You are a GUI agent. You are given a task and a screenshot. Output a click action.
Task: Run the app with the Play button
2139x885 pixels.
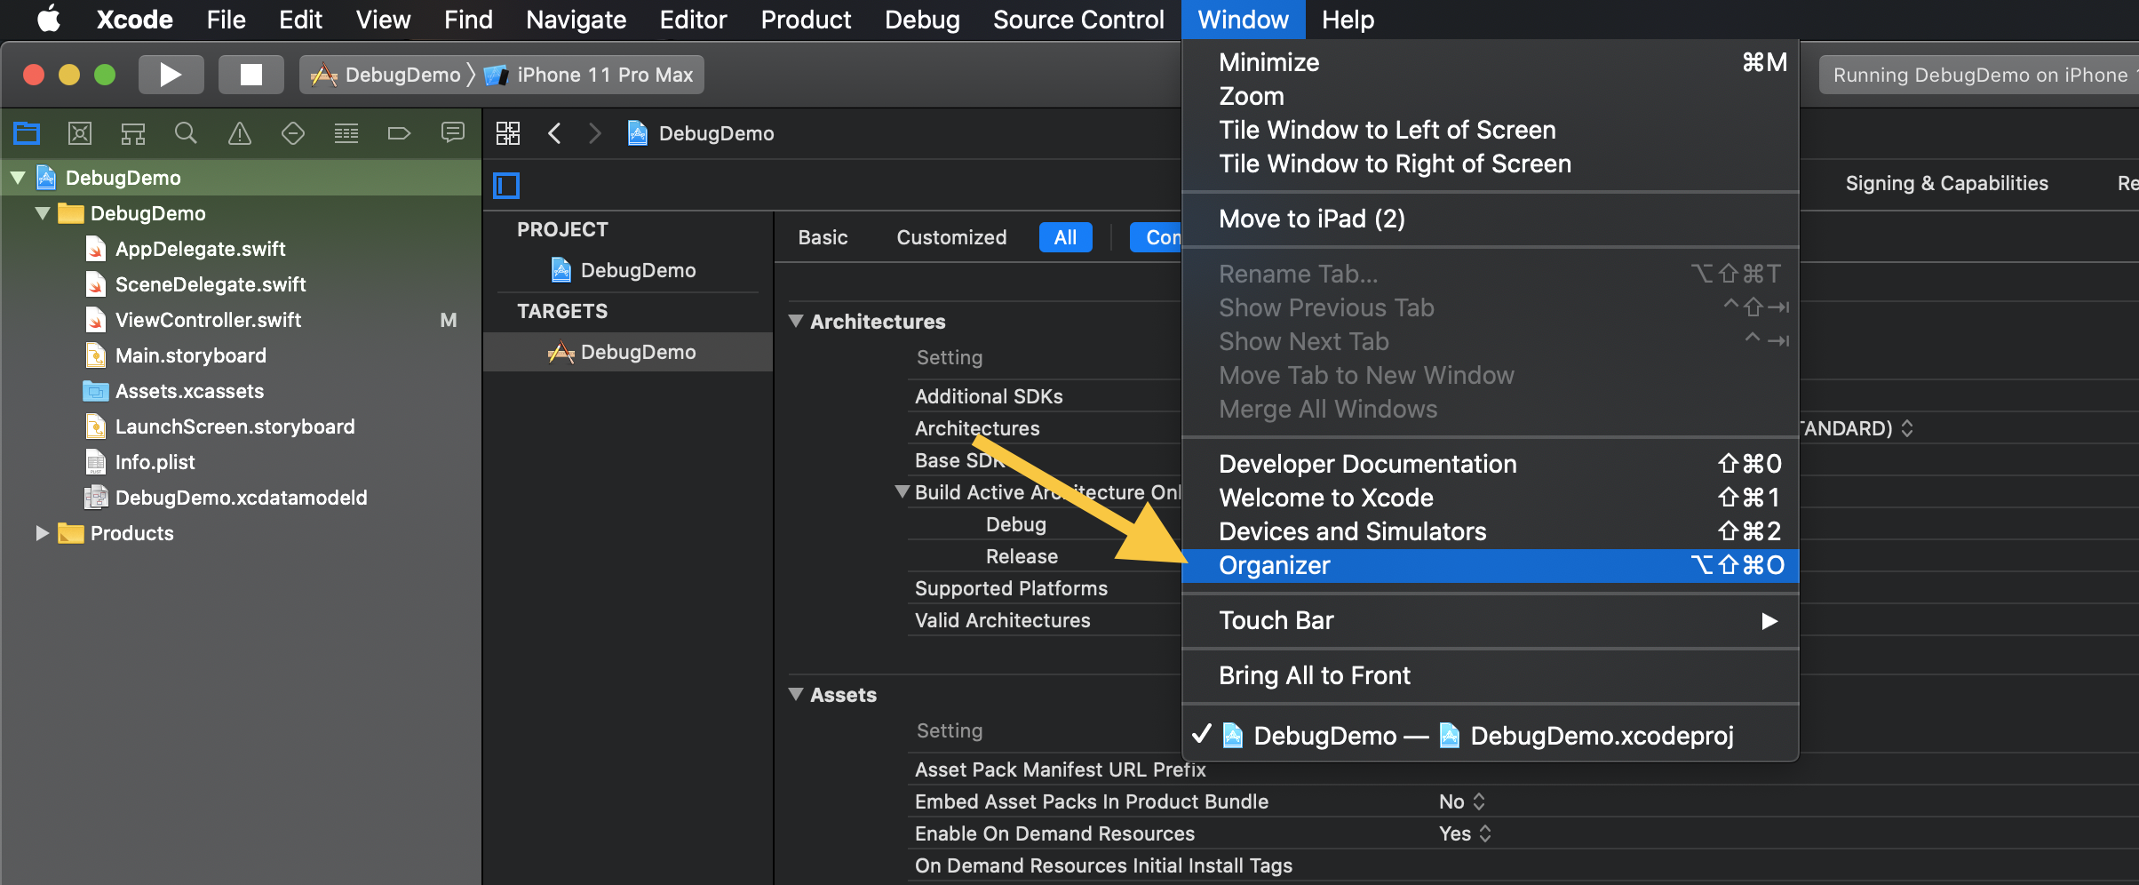tap(171, 75)
